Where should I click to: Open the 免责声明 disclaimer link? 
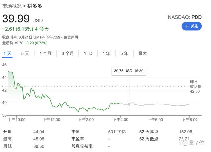(x=71, y=37)
